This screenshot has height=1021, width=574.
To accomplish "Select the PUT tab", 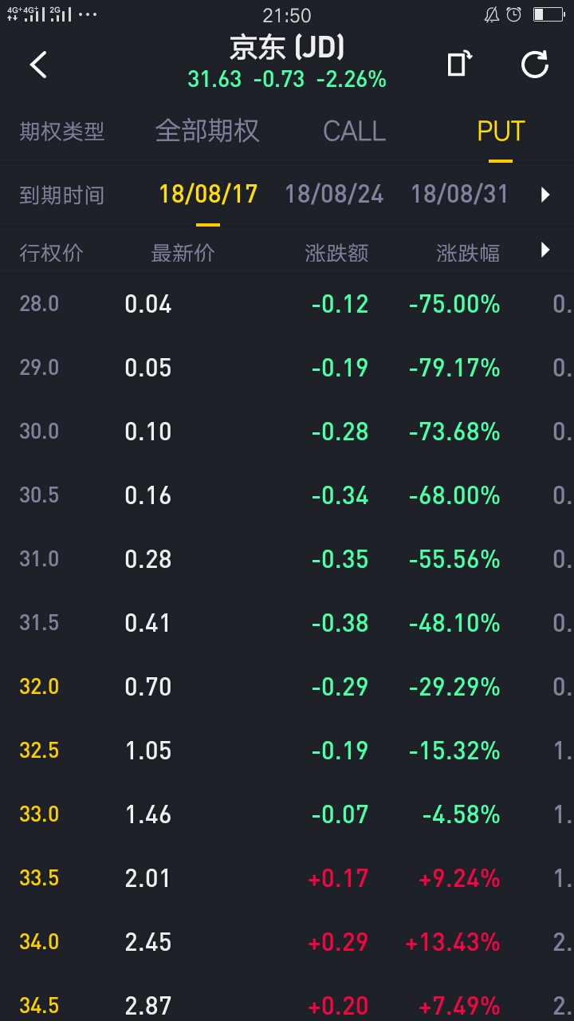I will click(x=501, y=131).
